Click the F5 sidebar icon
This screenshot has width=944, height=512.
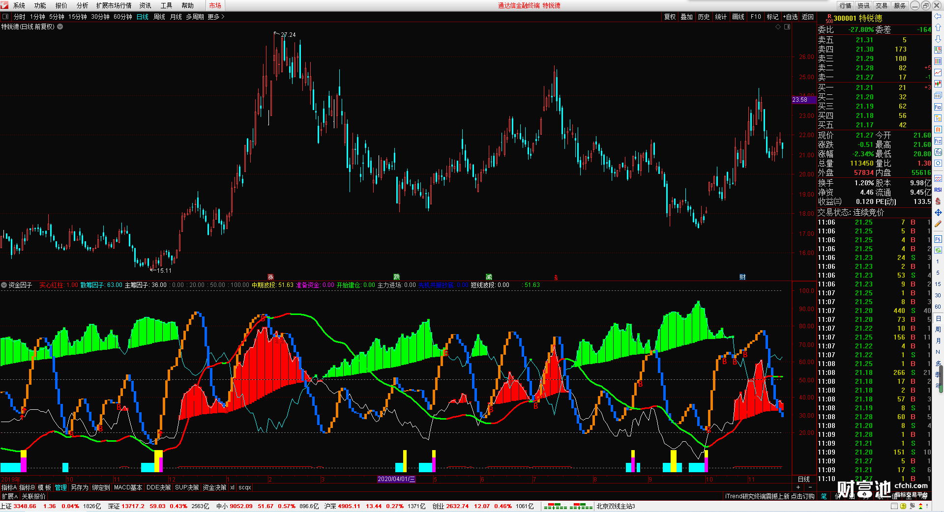[938, 239]
